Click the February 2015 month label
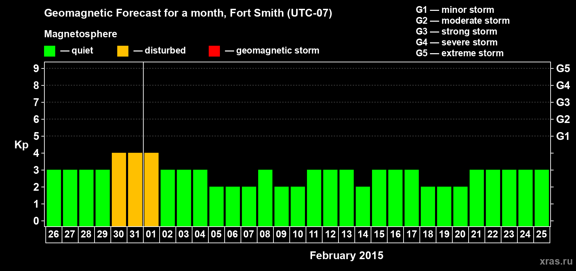This screenshot has height=271, width=576. (x=347, y=255)
